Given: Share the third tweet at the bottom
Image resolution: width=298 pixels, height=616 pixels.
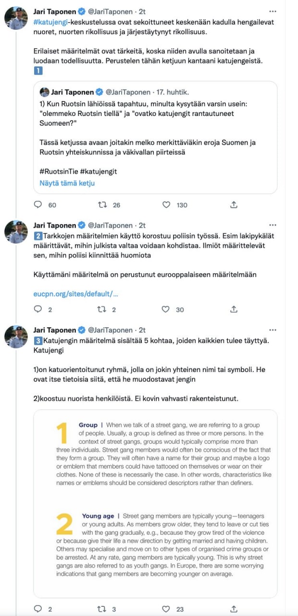Looking at the screenshot, I should tap(234, 609).
